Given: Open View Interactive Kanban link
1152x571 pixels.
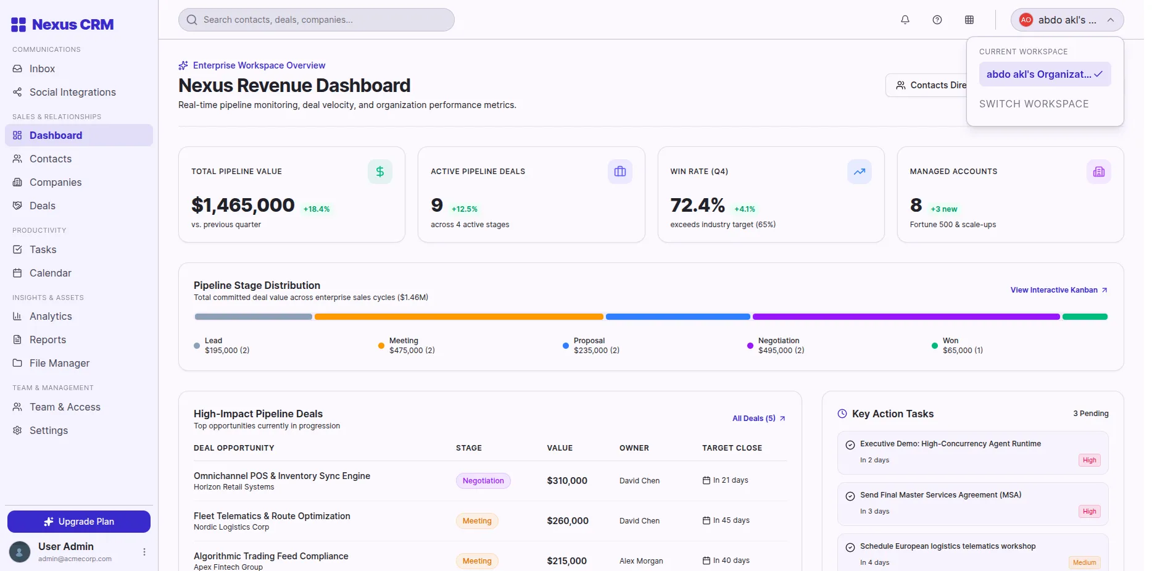Looking at the screenshot, I should coord(1059,290).
